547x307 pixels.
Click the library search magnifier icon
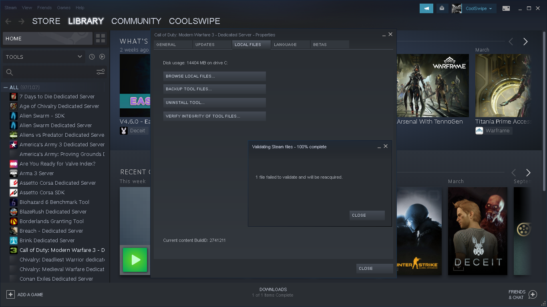click(10, 72)
